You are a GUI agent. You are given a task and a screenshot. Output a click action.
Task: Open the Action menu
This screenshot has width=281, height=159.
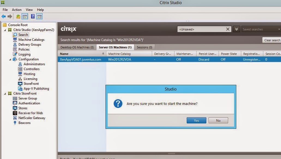pyautogui.click(x=17, y=10)
